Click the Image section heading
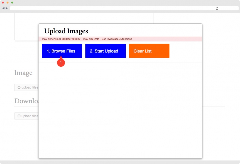Viewport: 240px width, 164px height. [x=23, y=73]
